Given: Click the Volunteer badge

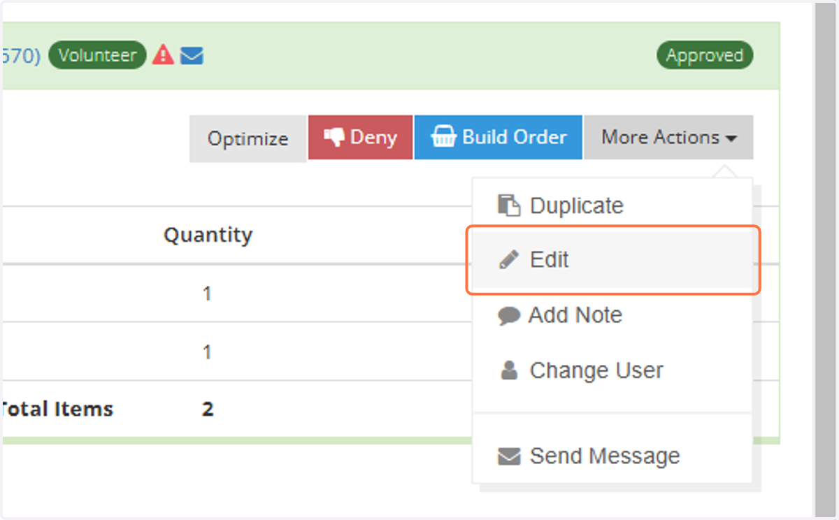Looking at the screenshot, I should (x=97, y=55).
